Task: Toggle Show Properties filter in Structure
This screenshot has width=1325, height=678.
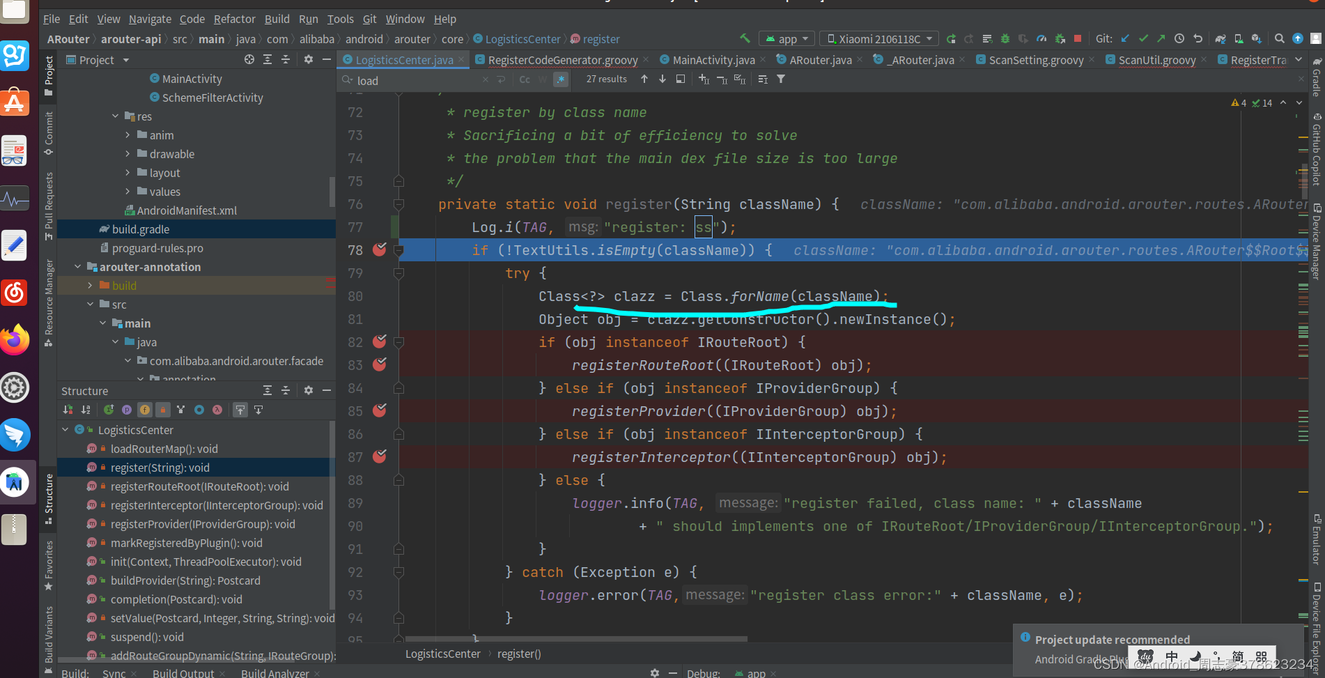Action: coord(127,410)
